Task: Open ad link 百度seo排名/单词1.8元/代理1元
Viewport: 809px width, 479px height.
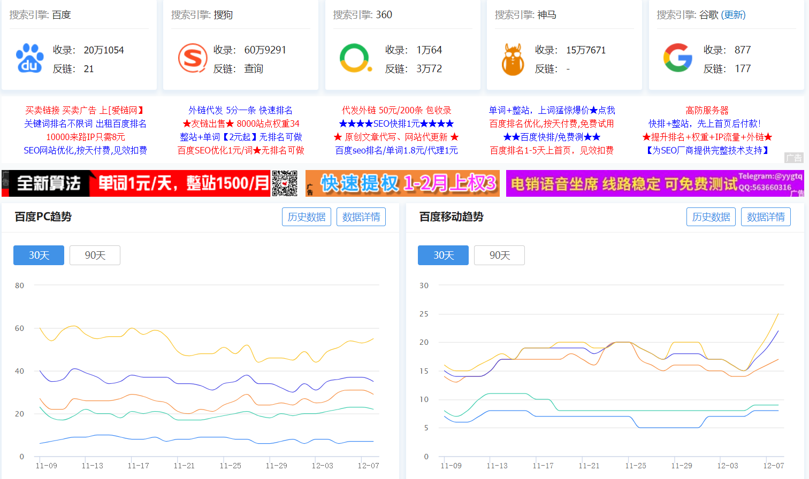Action: [x=396, y=150]
